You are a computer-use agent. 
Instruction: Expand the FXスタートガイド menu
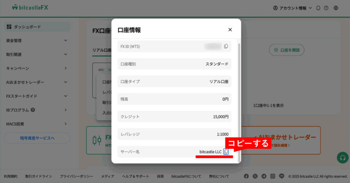click(x=37, y=96)
